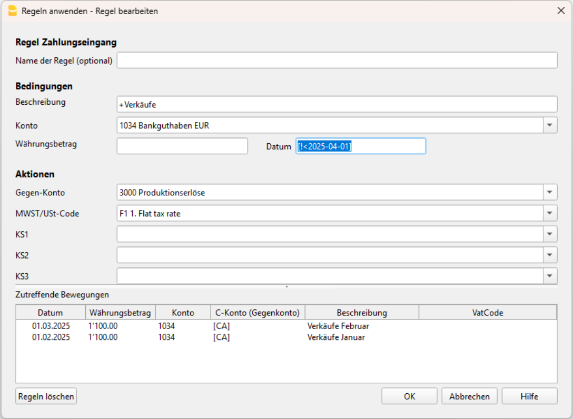
Task: Open the KS3 dropdown
Action: pyautogui.click(x=550, y=276)
